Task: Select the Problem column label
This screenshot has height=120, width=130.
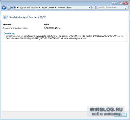Action: click(x=7, y=25)
